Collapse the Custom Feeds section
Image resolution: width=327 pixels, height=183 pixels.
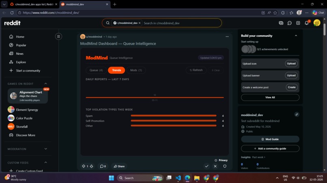(46, 162)
